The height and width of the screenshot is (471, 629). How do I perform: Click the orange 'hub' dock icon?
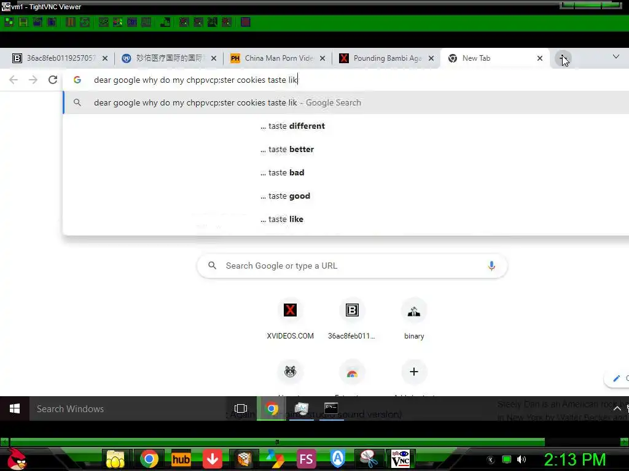pyautogui.click(x=181, y=459)
